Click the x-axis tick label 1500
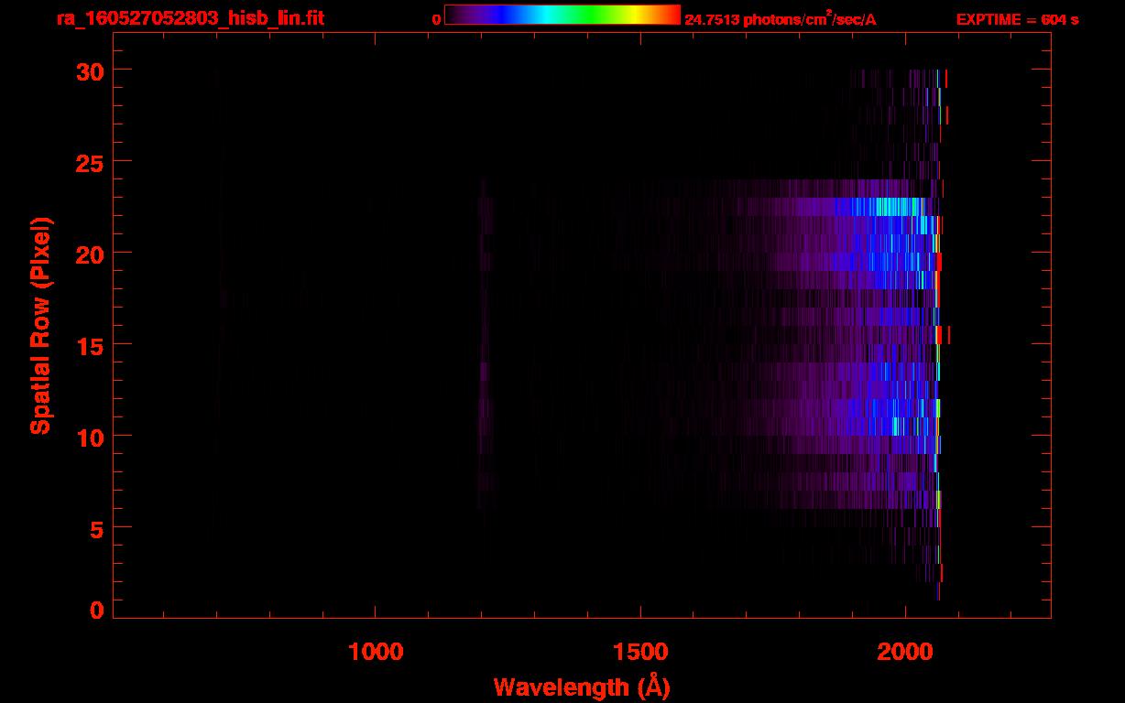This screenshot has width=1125, height=703. (640, 651)
